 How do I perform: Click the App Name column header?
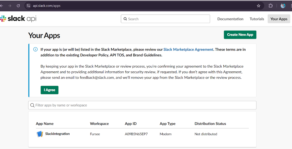point(45,123)
